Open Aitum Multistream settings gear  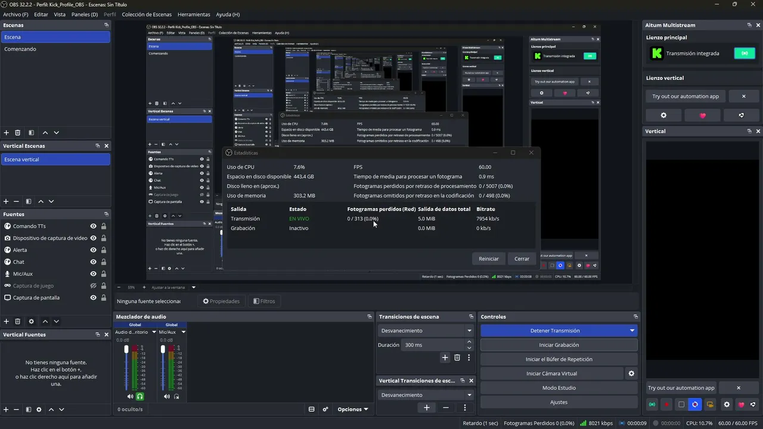point(663,115)
